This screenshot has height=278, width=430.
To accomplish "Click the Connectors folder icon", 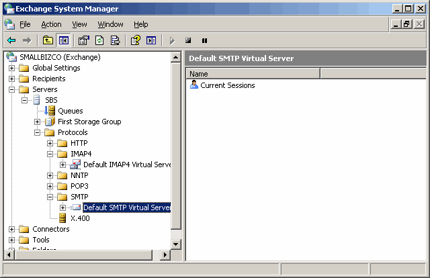I will 24,229.
